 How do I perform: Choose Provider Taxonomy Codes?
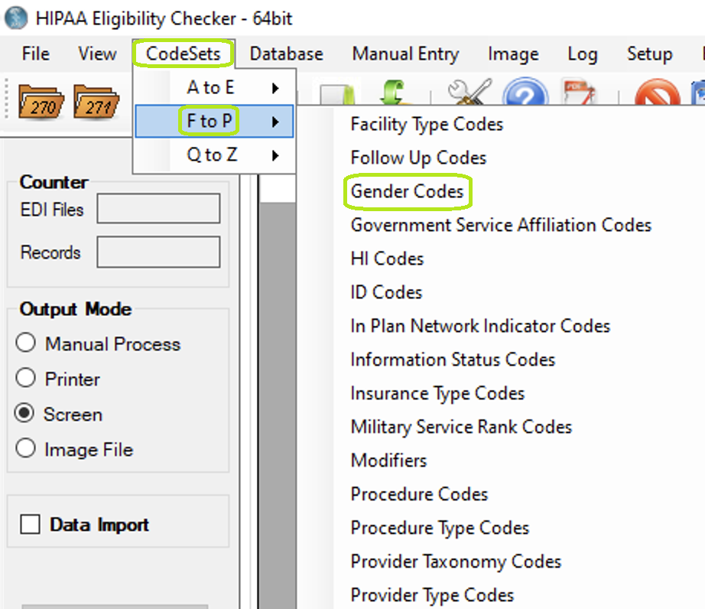click(x=456, y=562)
